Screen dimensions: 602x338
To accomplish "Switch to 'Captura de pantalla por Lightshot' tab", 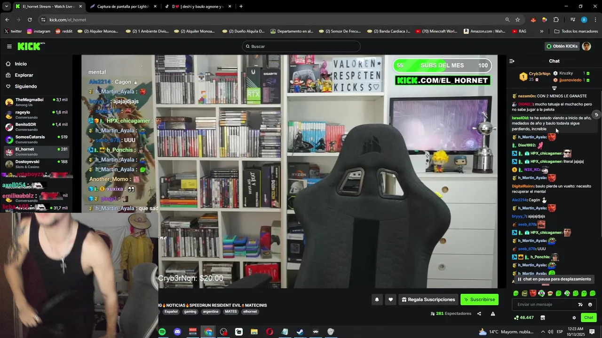I will click(123, 7).
